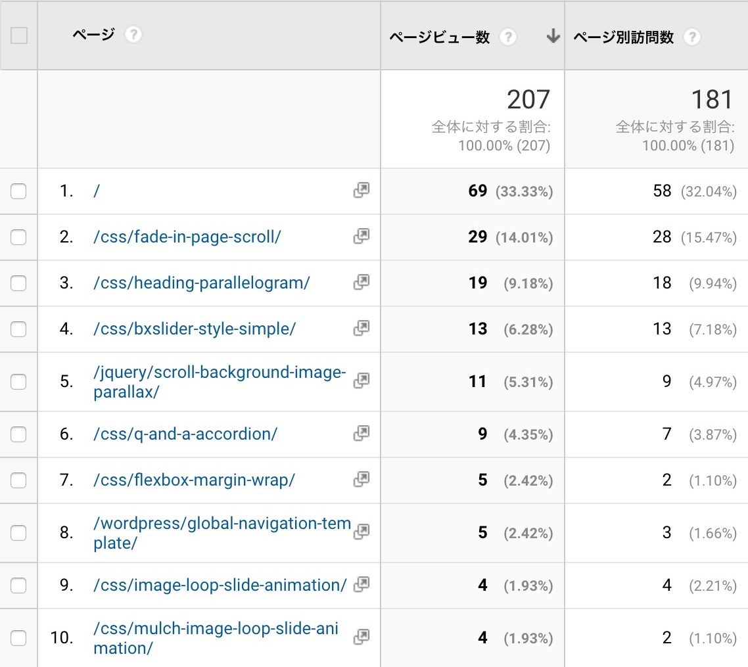The width and height of the screenshot is (748, 667).
Task: Open mulch-image-loop-slide-animation external link icon
Action: click(x=361, y=637)
